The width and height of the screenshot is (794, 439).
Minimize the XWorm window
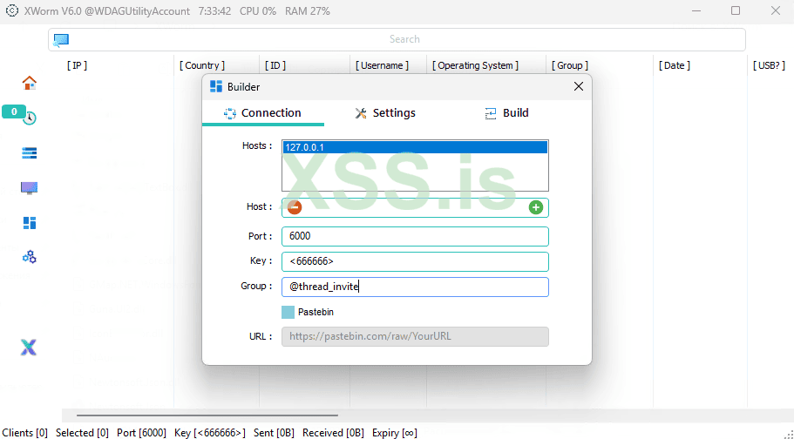pos(696,10)
